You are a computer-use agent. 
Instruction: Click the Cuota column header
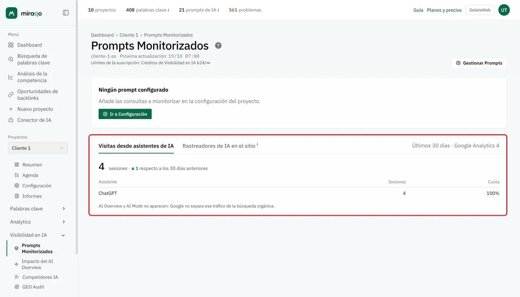(494, 182)
